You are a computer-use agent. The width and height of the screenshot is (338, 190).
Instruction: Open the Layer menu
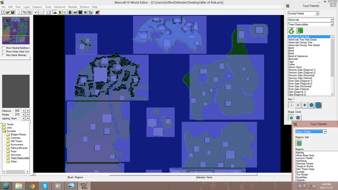tap(26, 7)
